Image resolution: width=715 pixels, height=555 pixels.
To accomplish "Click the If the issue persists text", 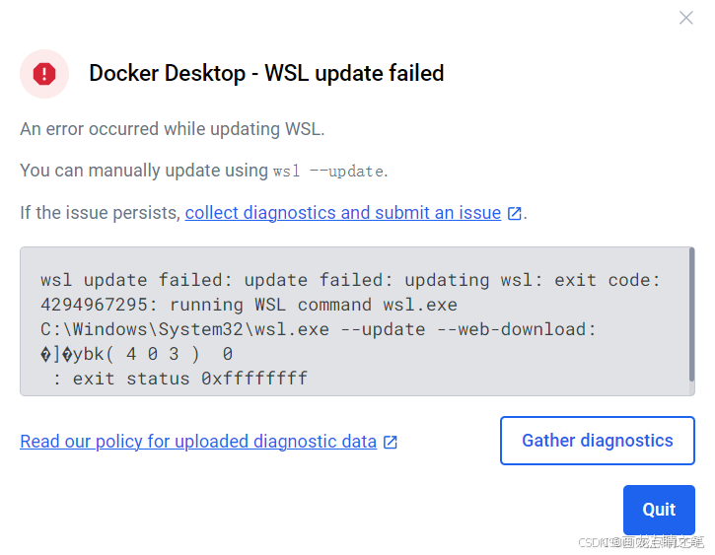I will point(101,213).
